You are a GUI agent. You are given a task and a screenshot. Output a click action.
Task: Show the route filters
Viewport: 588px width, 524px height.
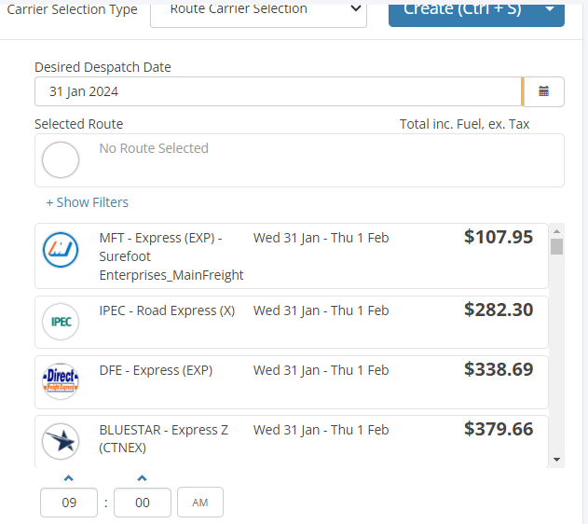[x=88, y=202]
